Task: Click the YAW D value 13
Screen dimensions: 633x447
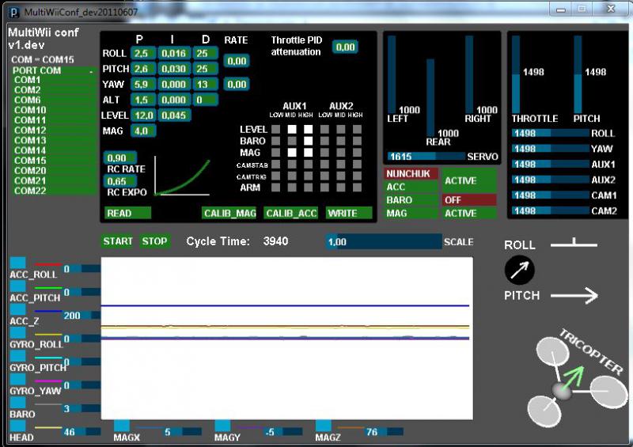Action: [206, 84]
